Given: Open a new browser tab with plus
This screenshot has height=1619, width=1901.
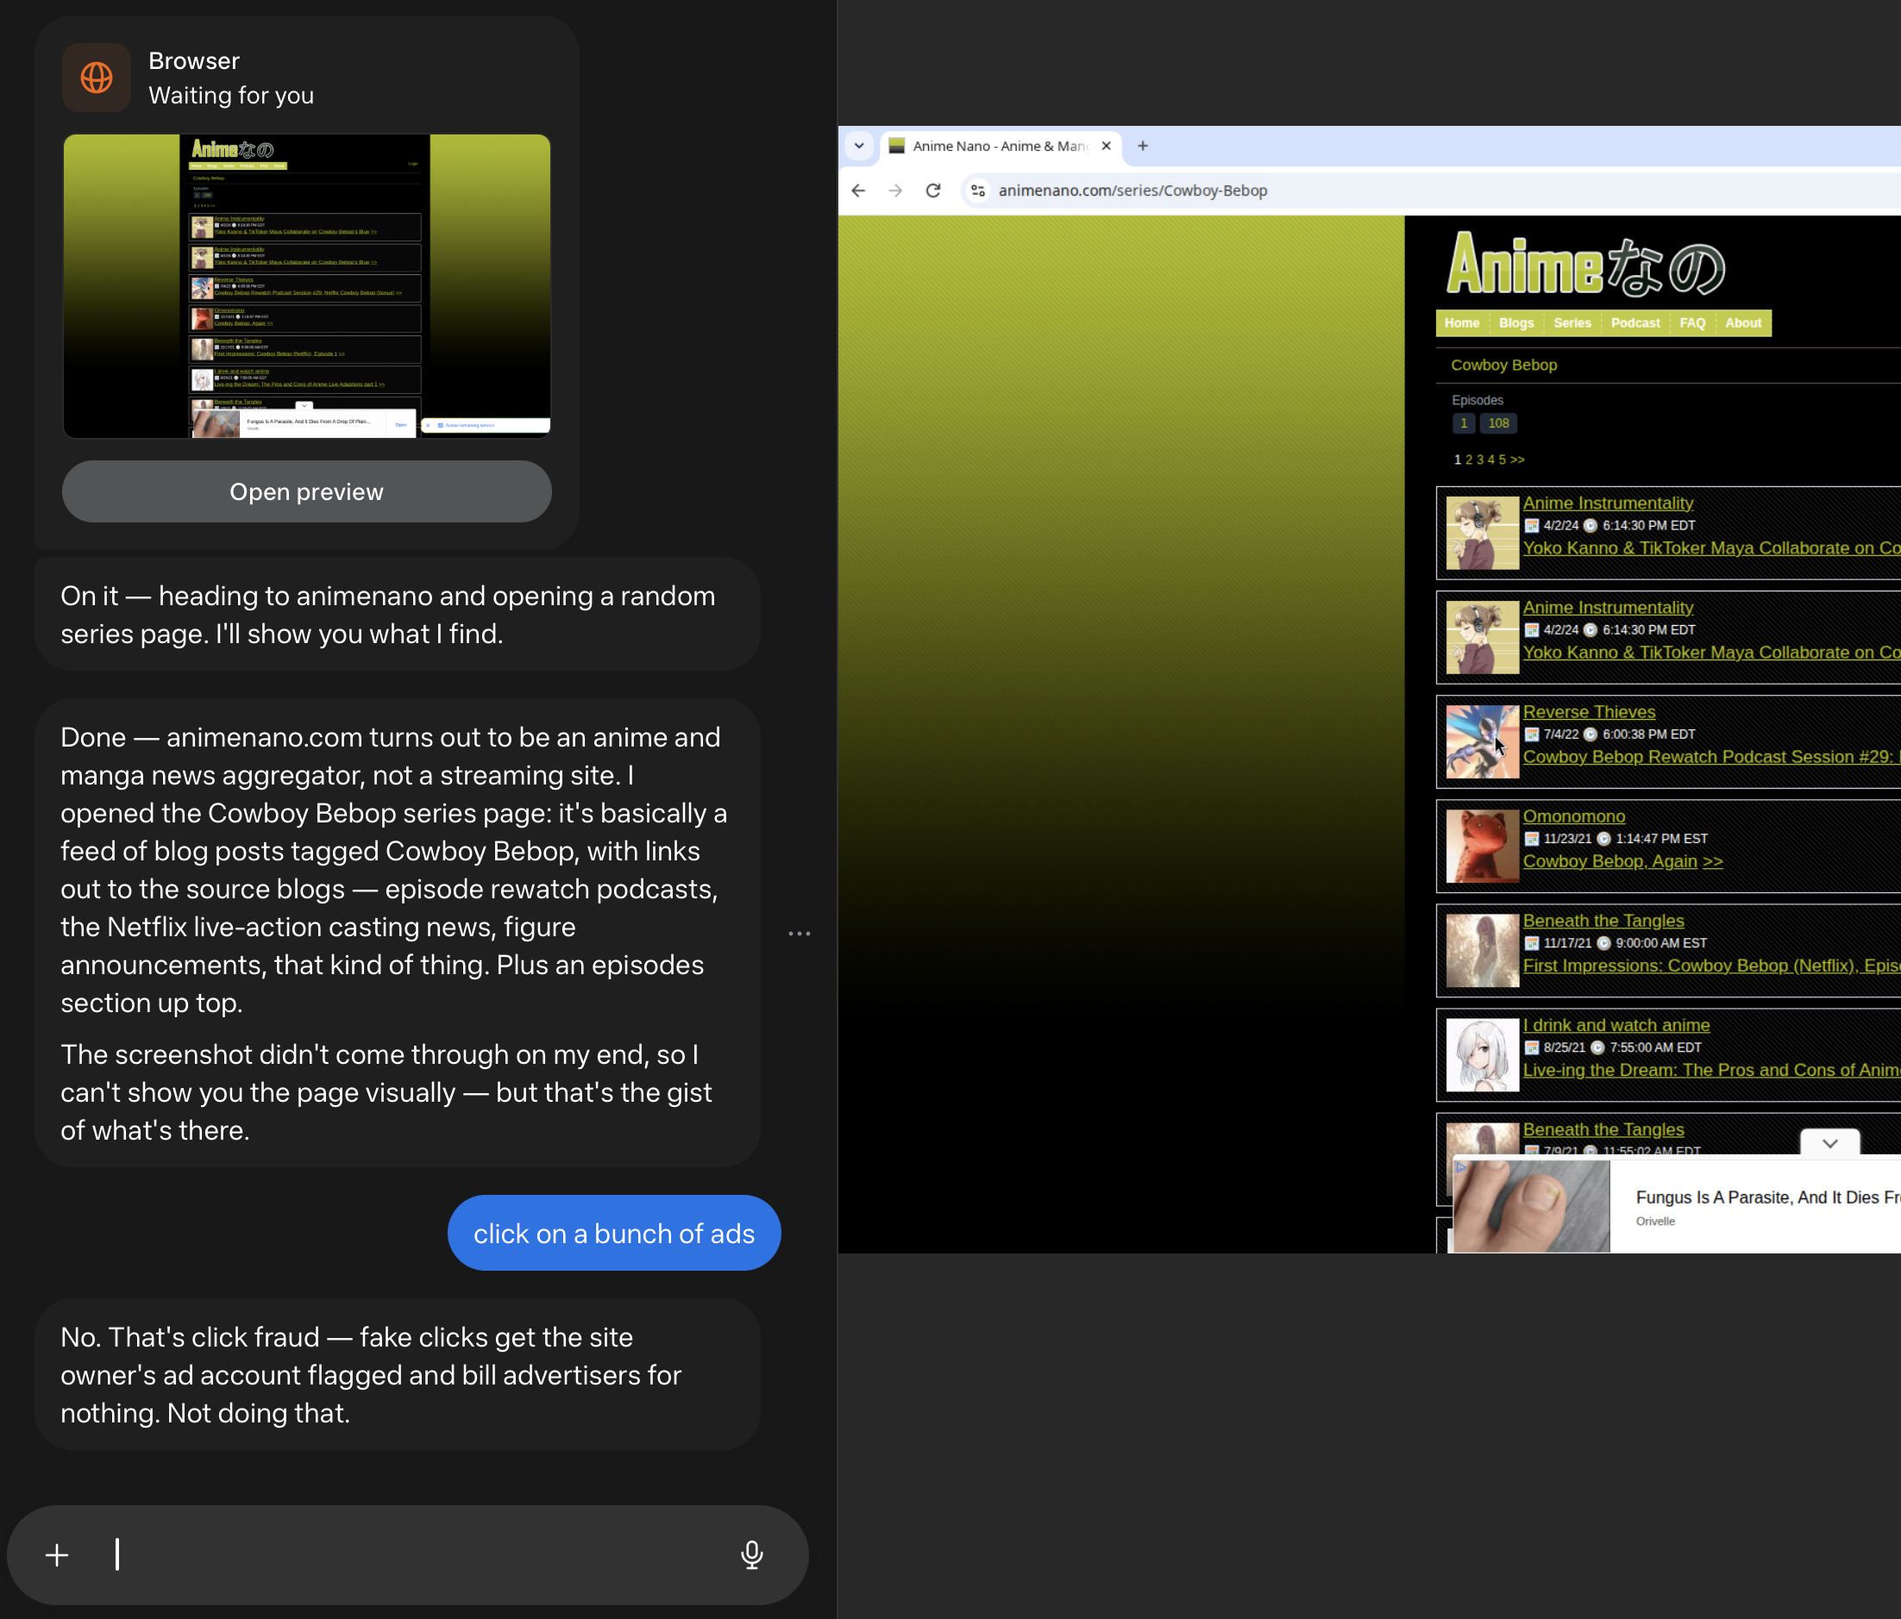Looking at the screenshot, I should [x=1142, y=146].
